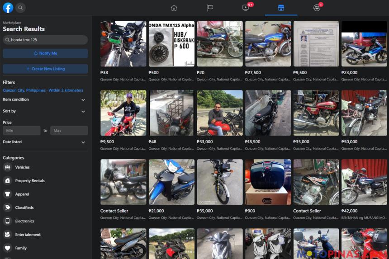Viewport: 389px width, 259px height.
Task: Click the ₱900 price text
Action: pyautogui.click(x=250, y=211)
